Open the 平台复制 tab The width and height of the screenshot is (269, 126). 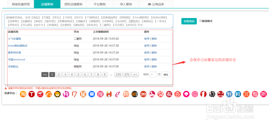[x=100, y=4]
